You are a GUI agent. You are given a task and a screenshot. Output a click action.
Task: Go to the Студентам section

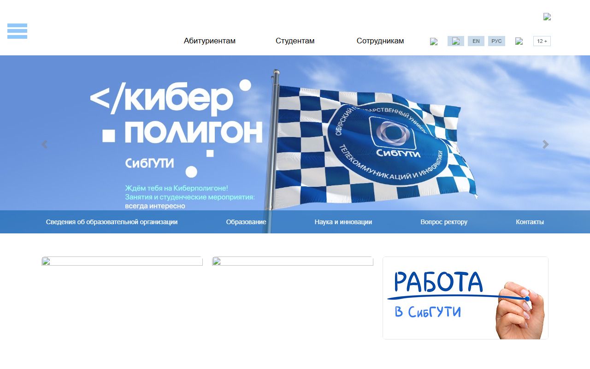pyautogui.click(x=295, y=41)
